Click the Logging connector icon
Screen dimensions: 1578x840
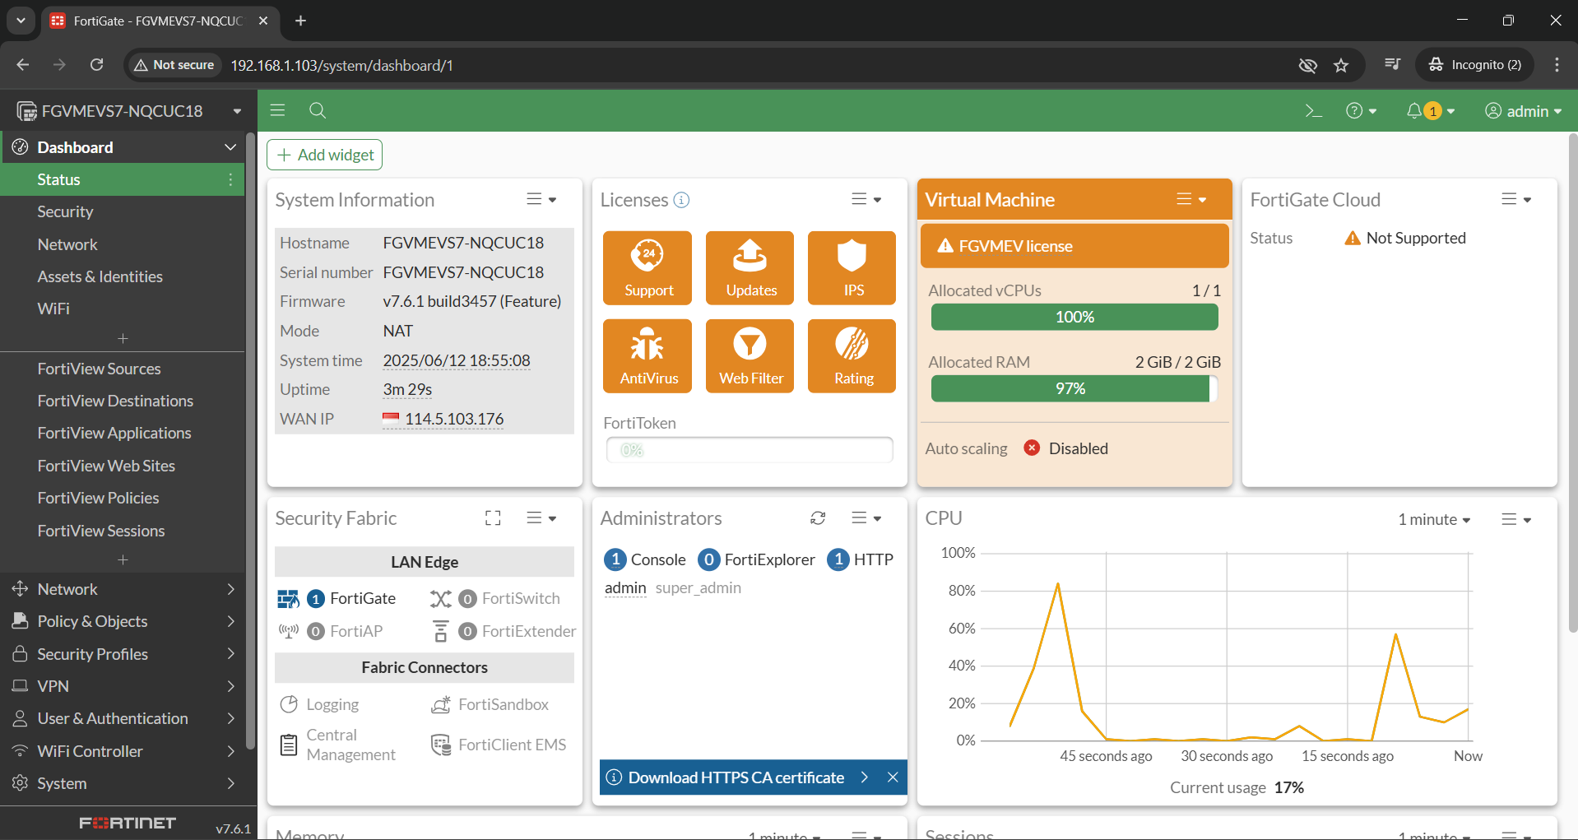click(289, 704)
